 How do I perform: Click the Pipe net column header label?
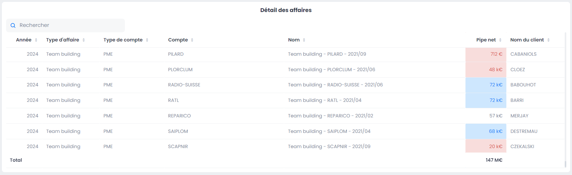click(486, 40)
